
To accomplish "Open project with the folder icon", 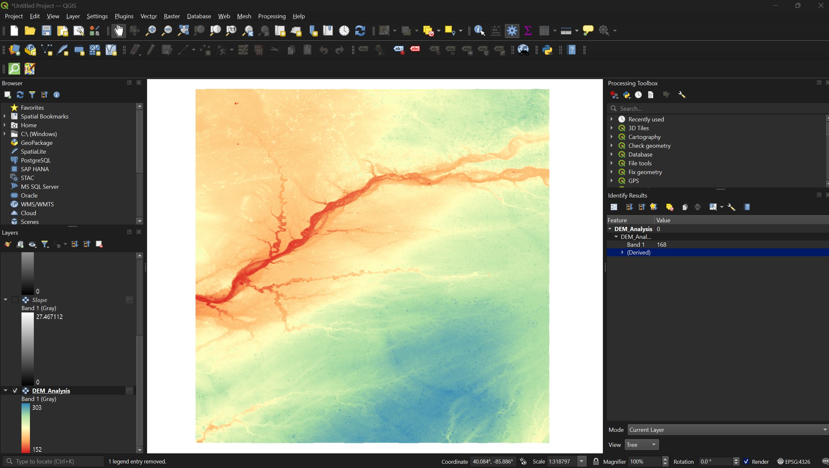I will coord(30,31).
